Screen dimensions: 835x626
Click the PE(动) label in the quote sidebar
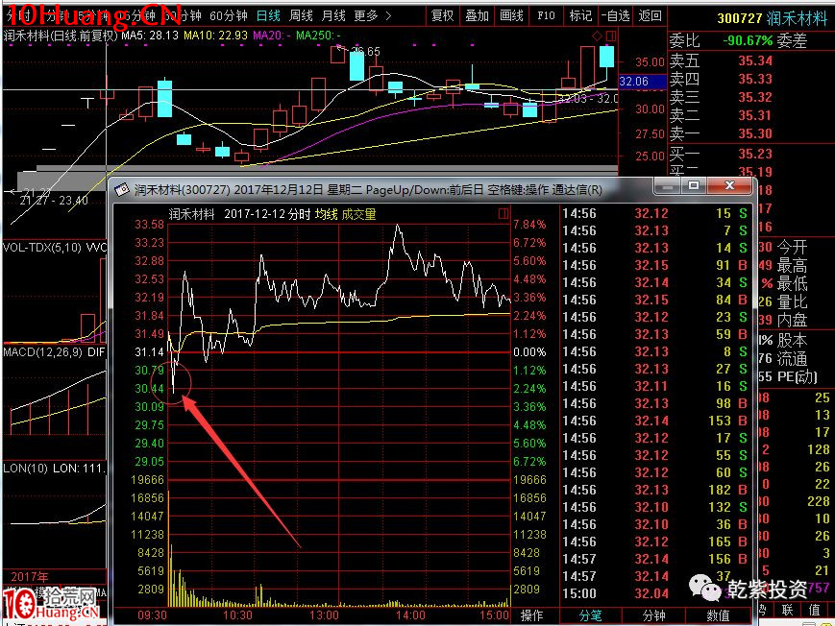pos(798,377)
